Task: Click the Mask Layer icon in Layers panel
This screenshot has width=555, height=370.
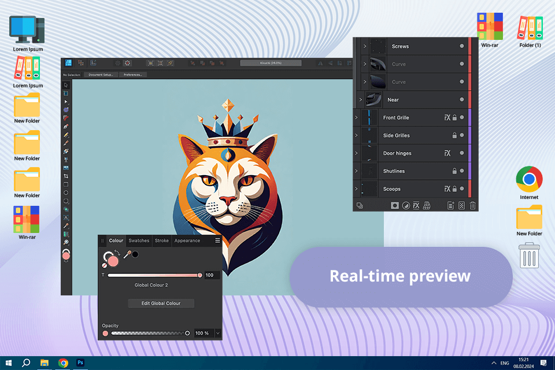Action: 395,205
